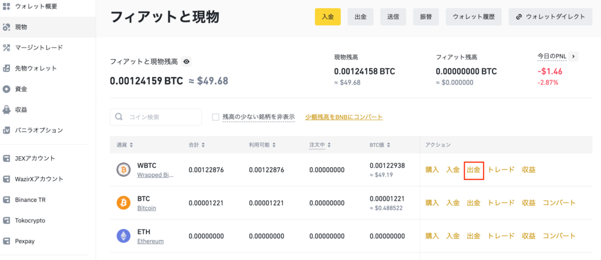Viewport: 601px width, 260px height.
Task: Click Withdraw (出金) in BTC row
Action: pyautogui.click(x=474, y=203)
